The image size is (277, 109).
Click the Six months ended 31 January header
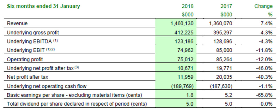point(43,6)
